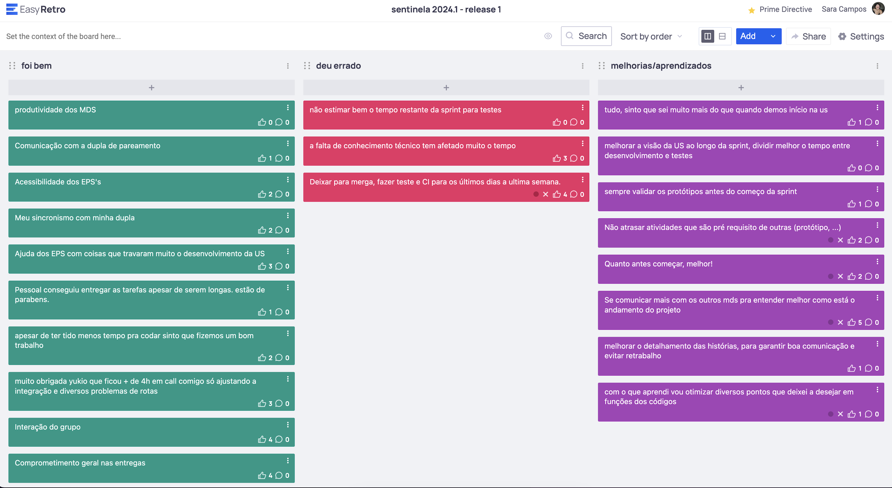
Task: Open comments on 'produtividade dos MDS' card
Action: click(x=279, y=122)
